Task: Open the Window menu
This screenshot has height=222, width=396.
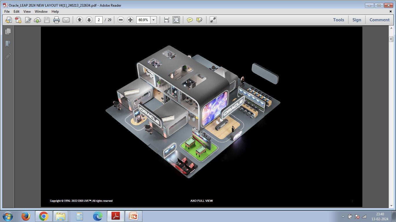Action: click(x=41, y=12)
